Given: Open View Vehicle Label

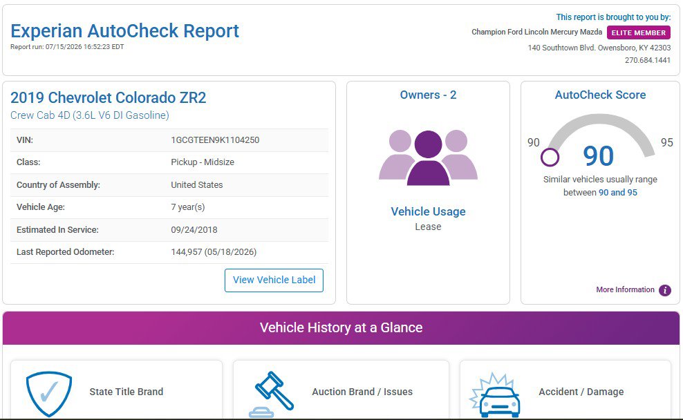Looking at the screenshot, I should 274,280.
